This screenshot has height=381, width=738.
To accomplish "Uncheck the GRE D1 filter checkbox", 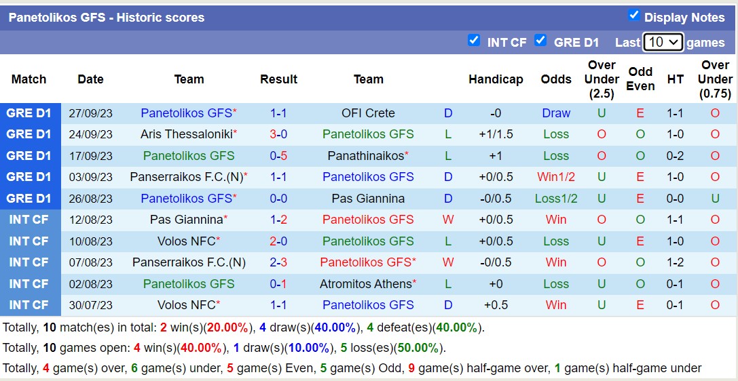I will pos(540,40).
